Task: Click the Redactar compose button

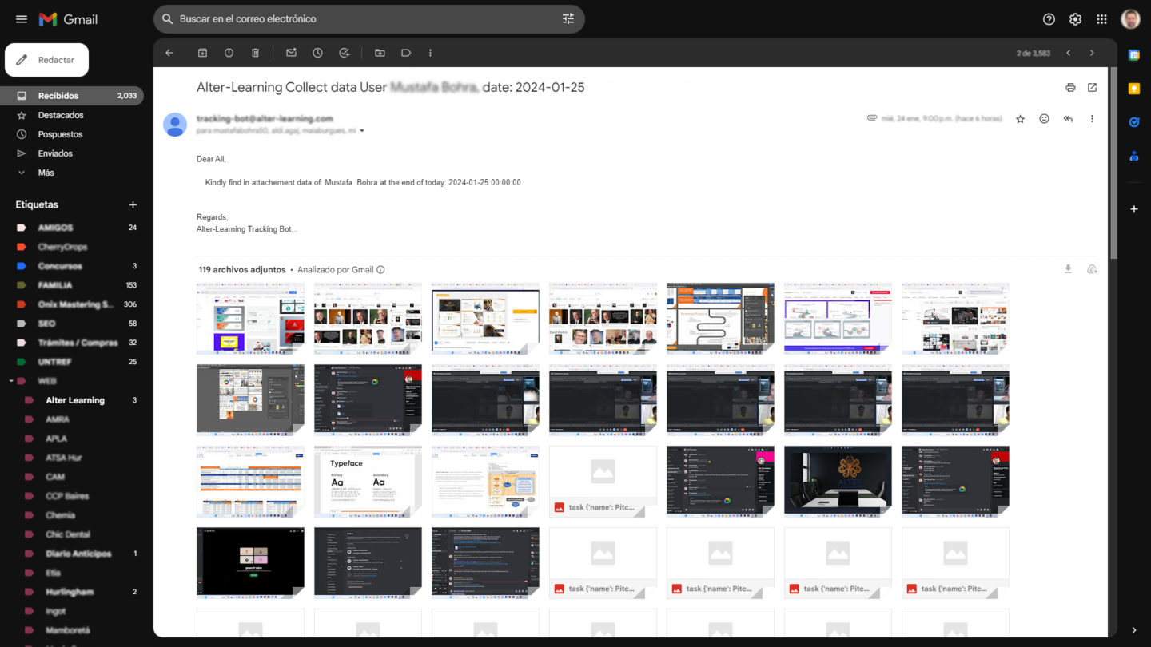Action: [47, 60]
